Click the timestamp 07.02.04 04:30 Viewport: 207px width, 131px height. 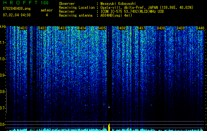coord(17,15)
